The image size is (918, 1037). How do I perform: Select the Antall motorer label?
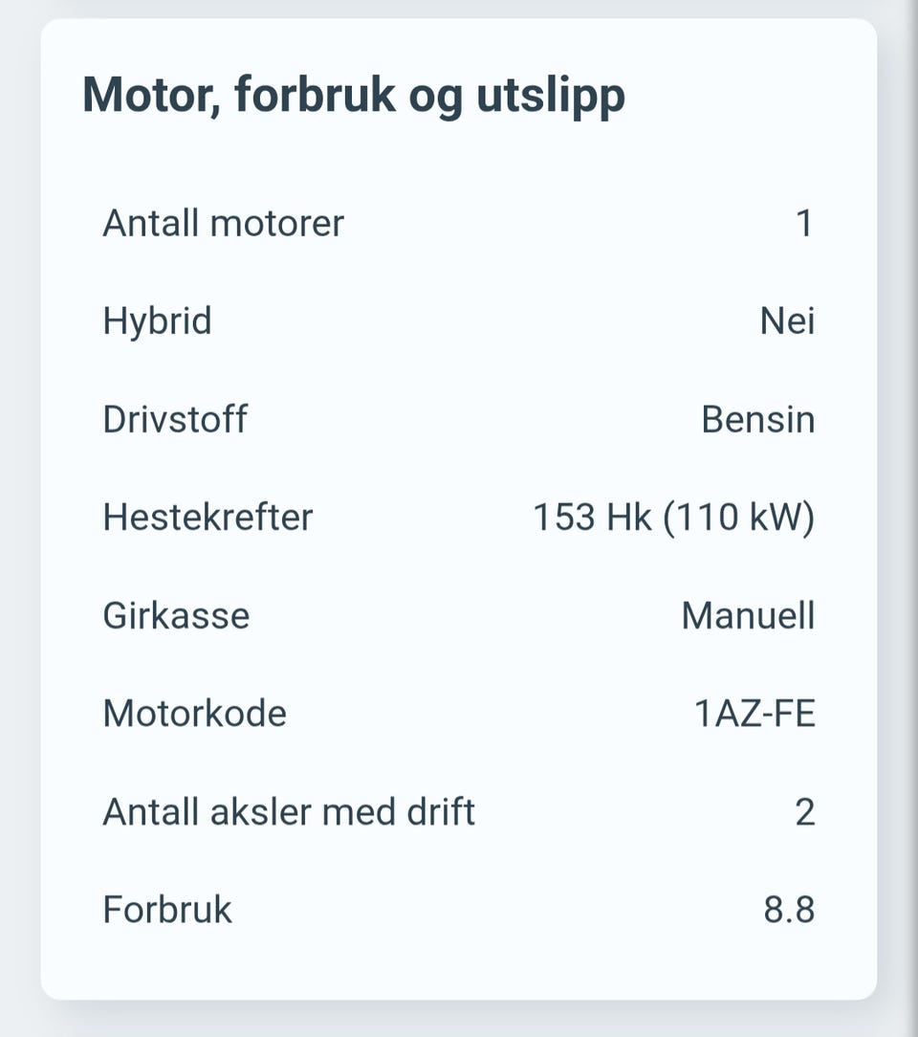[224, 223]
